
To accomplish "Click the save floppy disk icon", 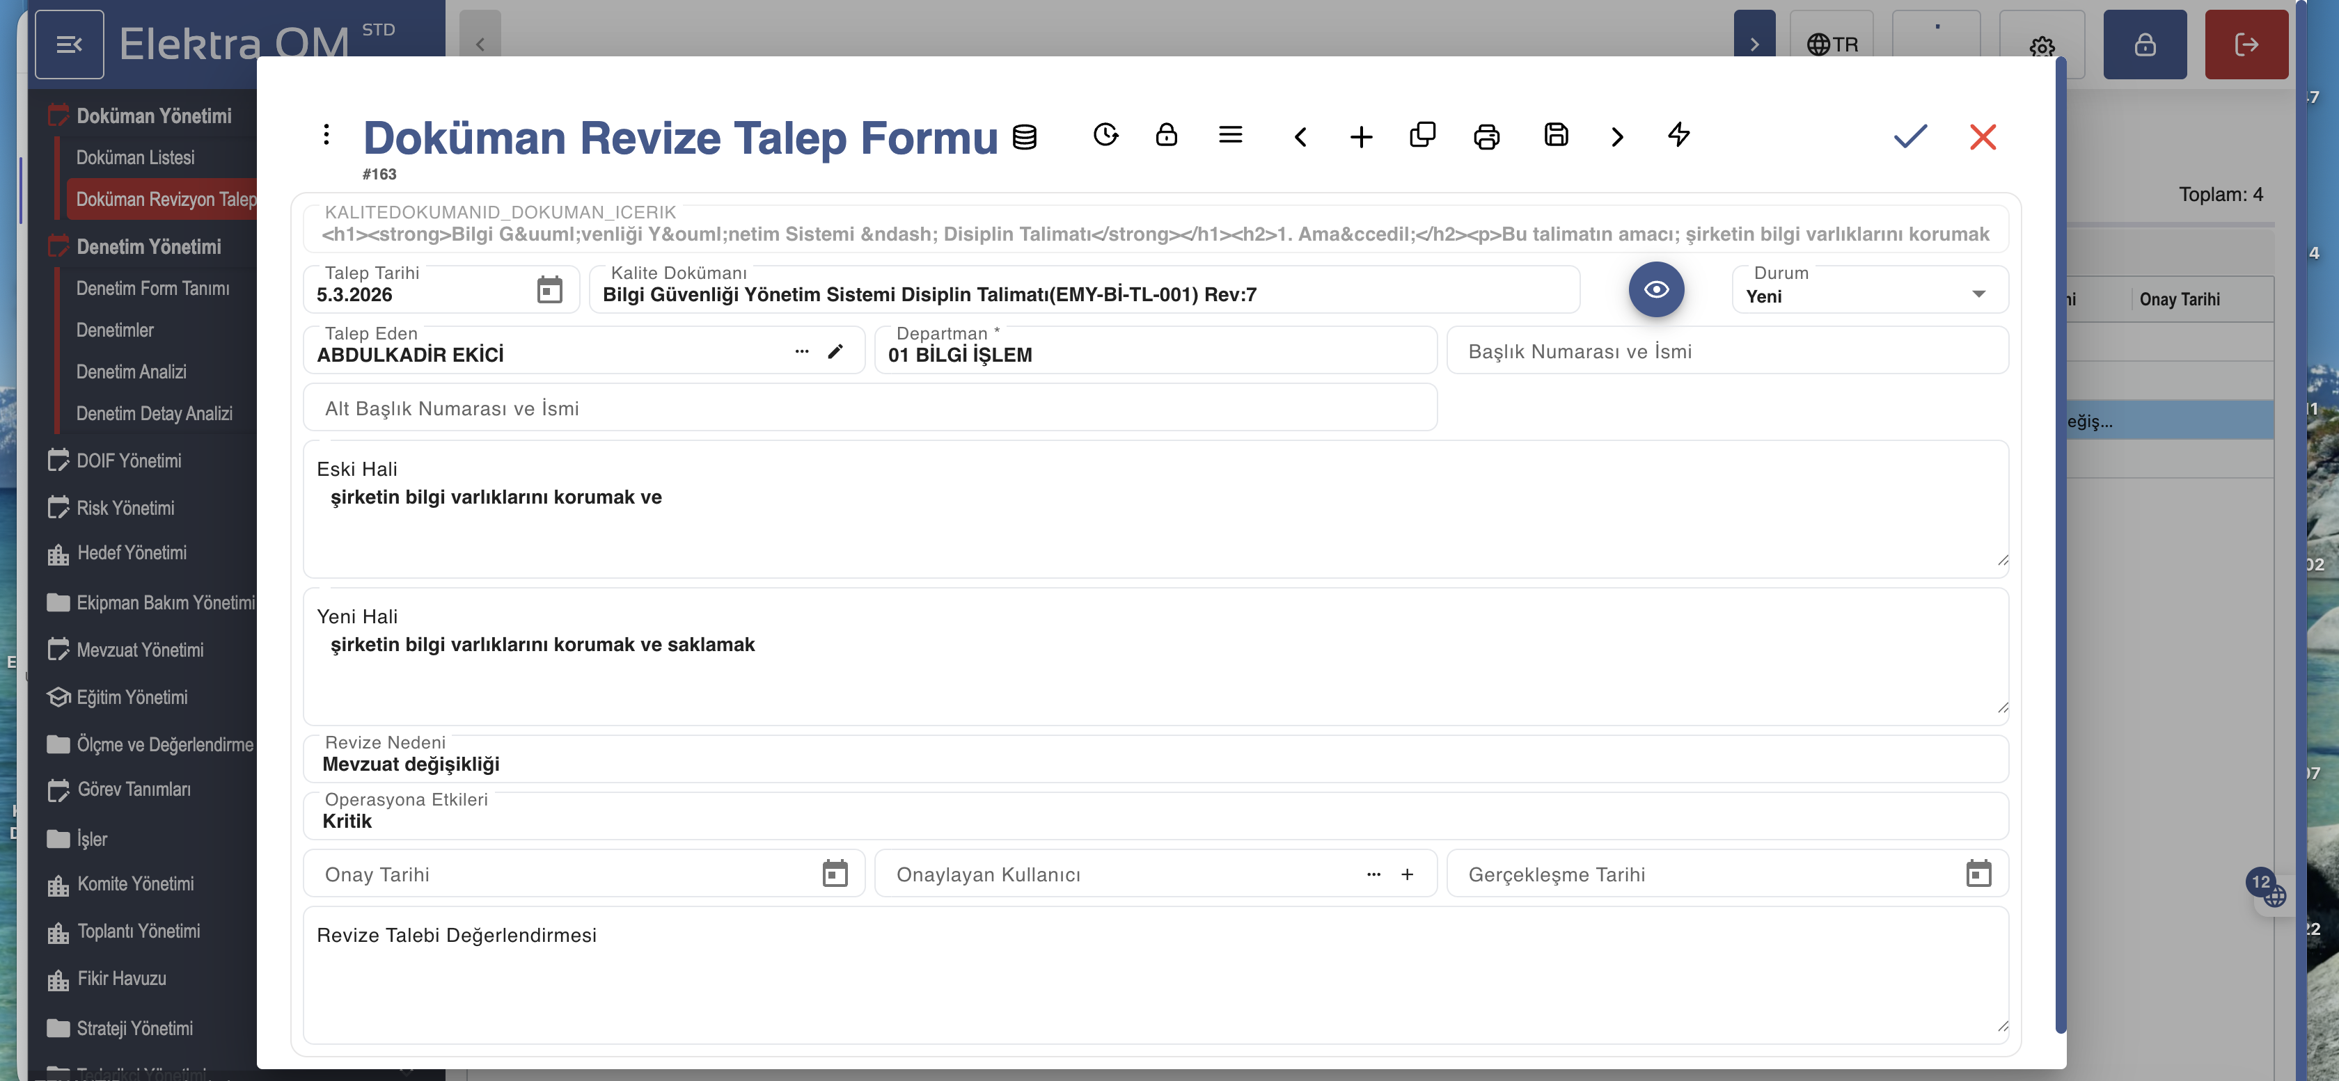I will (1555, 135).
